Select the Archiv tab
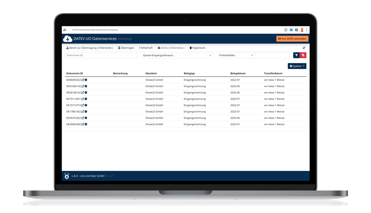 point(171,48)
